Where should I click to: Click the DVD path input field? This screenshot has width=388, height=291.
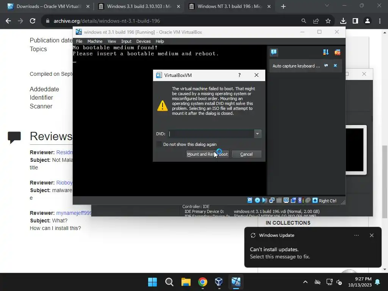click(211, 134)
